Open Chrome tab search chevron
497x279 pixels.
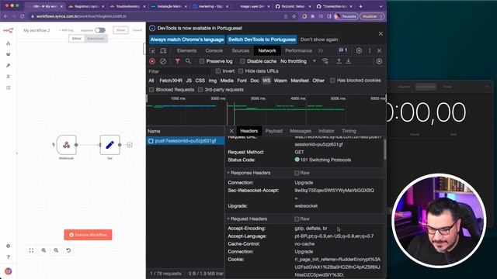coord(381,6)
